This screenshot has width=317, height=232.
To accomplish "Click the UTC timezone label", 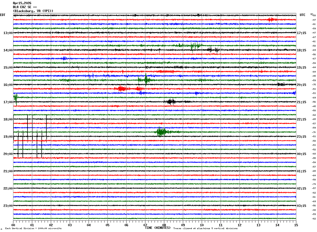I will [x=303, y=15].
